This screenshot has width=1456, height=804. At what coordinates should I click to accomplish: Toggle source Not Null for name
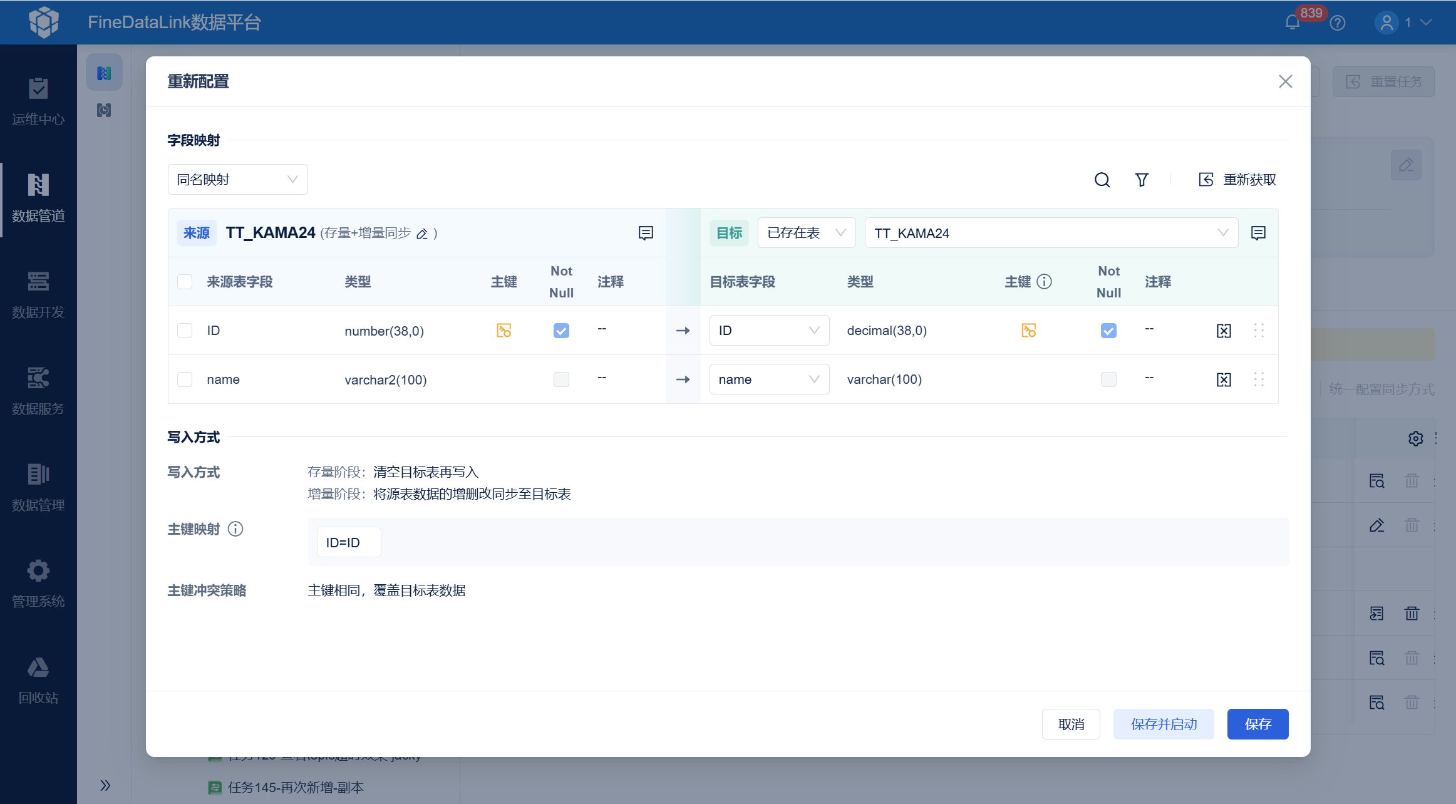pos(561,379)
